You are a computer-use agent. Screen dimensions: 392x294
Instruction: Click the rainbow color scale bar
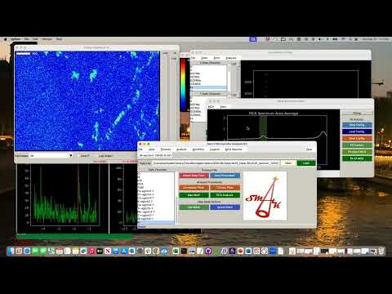coord(184,84)
